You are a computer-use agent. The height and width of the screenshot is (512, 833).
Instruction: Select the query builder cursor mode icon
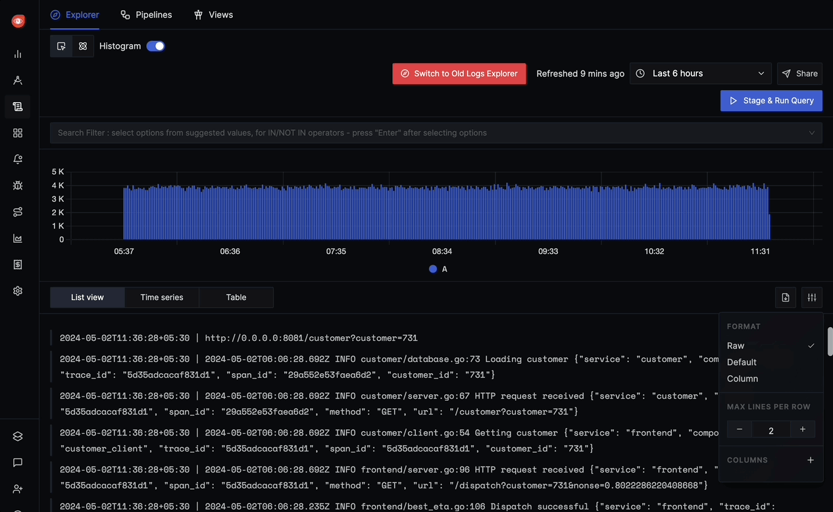pos(61,46)
